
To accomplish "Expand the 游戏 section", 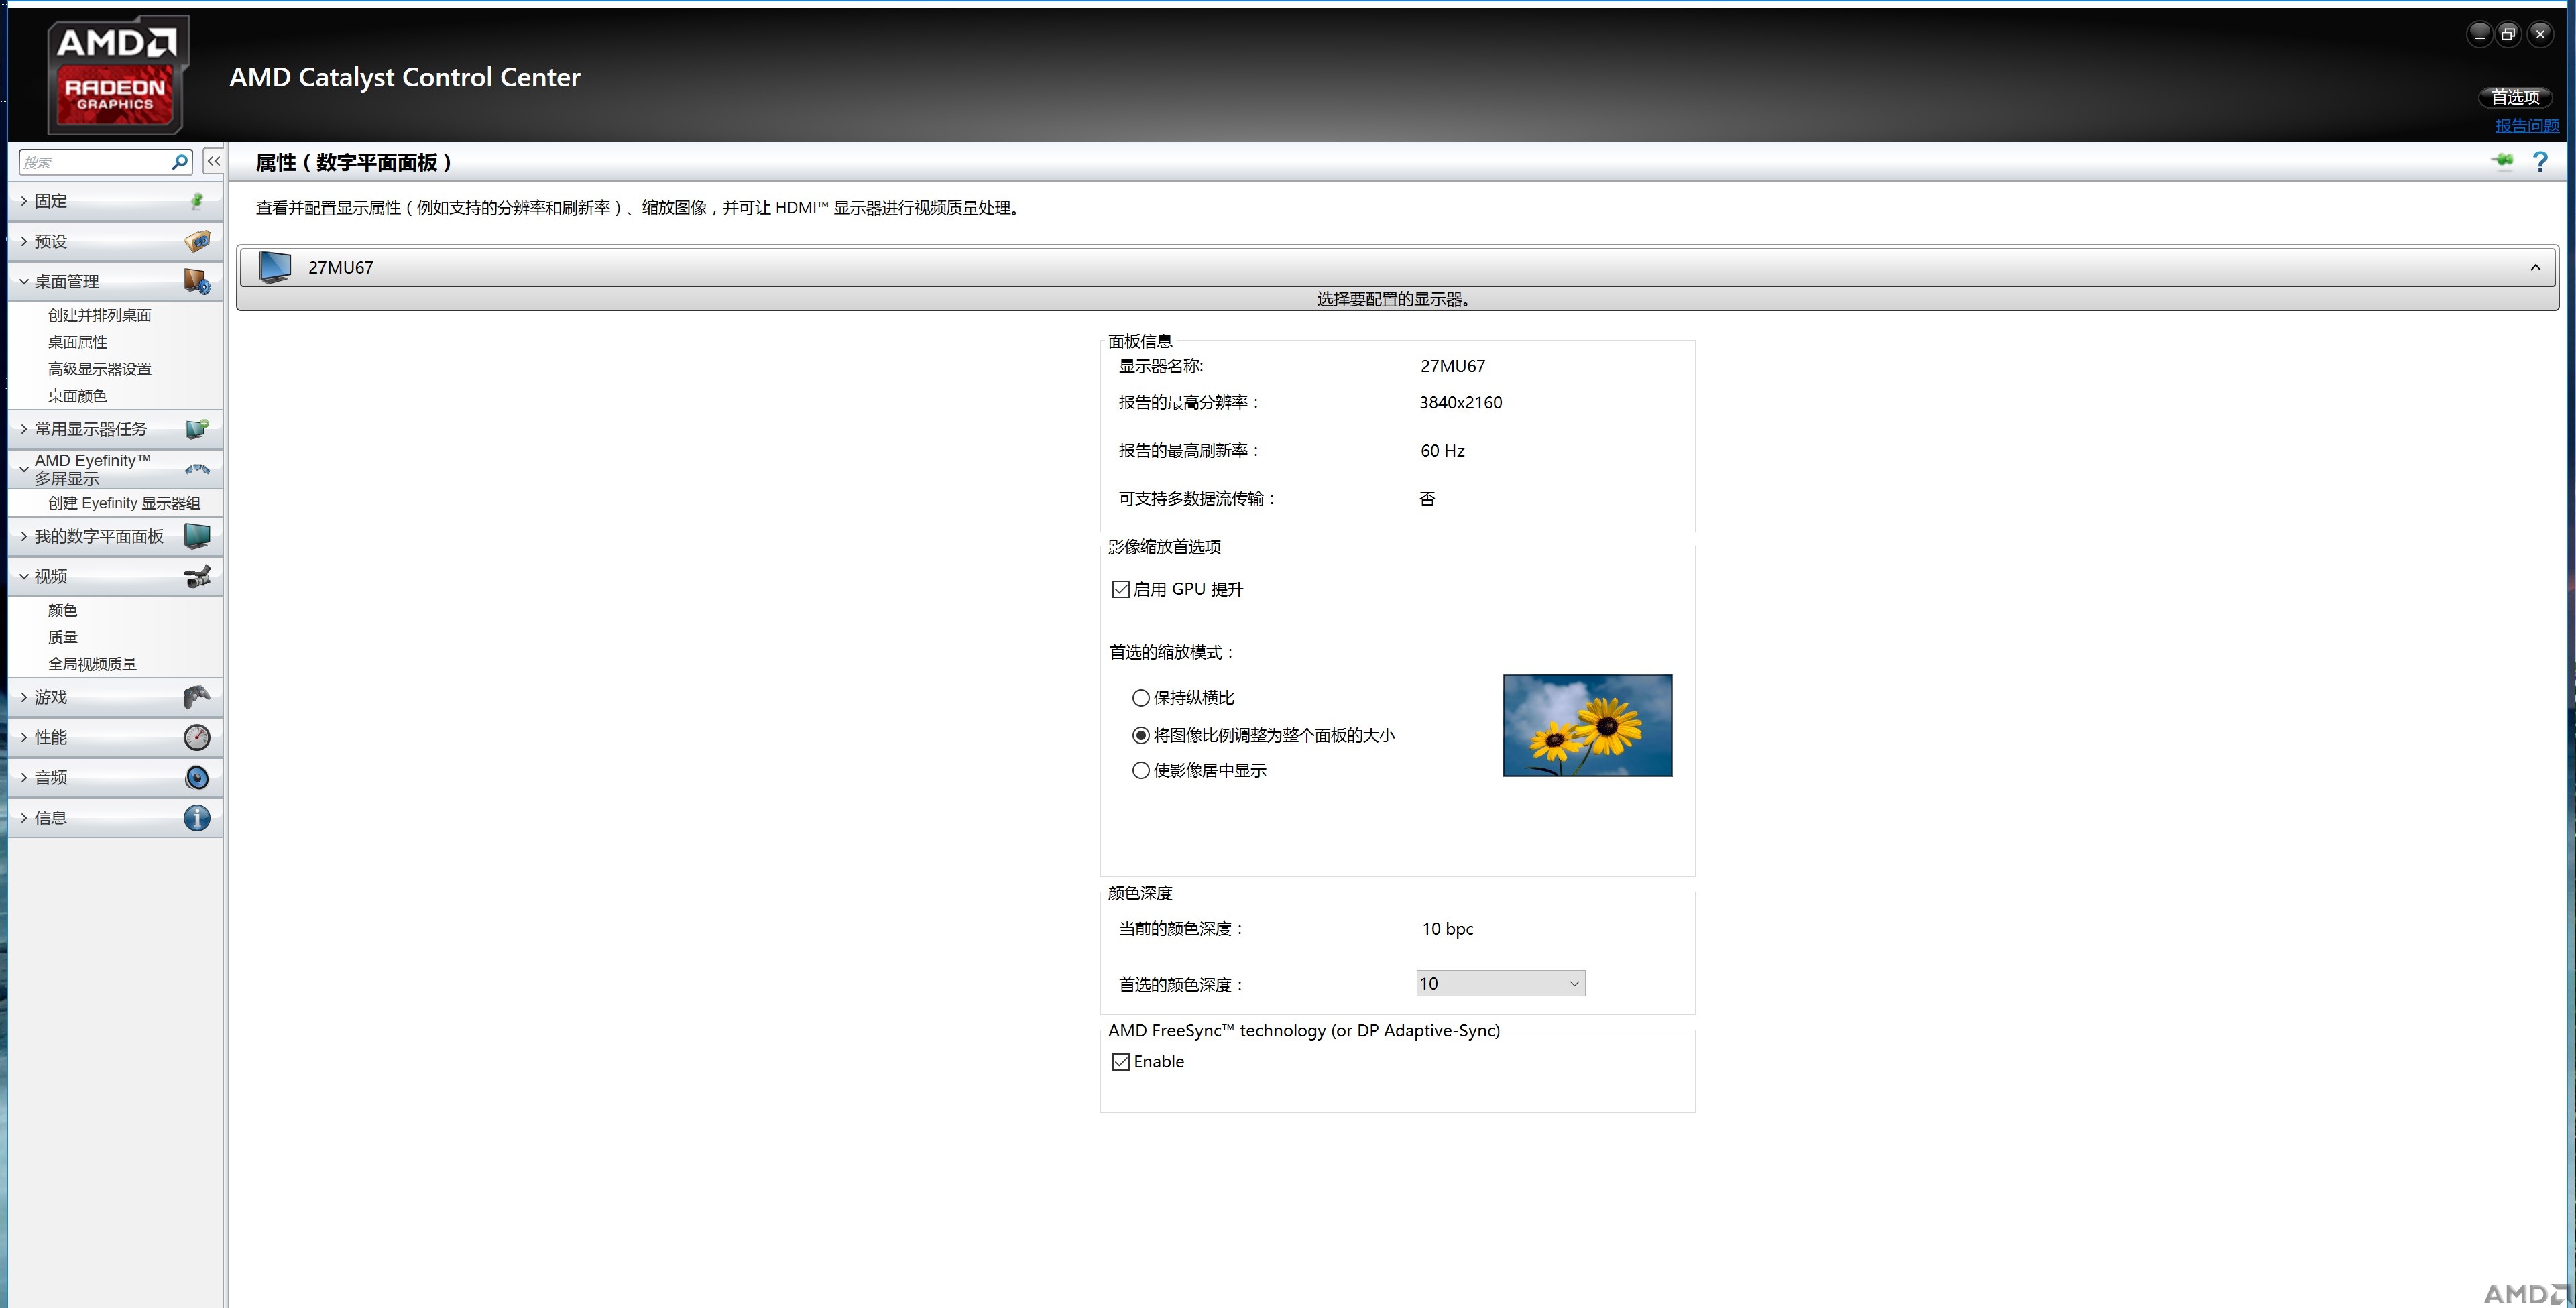I will coord(24,697).
